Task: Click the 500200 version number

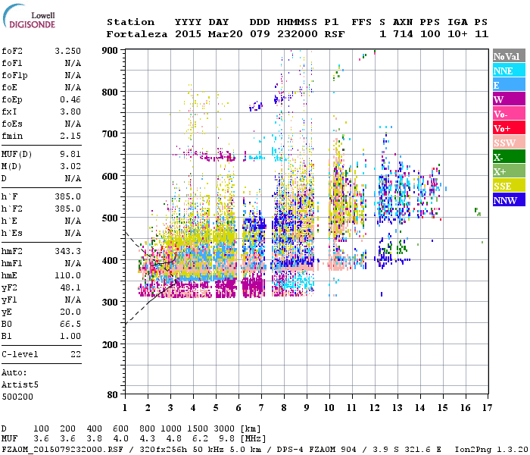Action: (x=17, y=397)
